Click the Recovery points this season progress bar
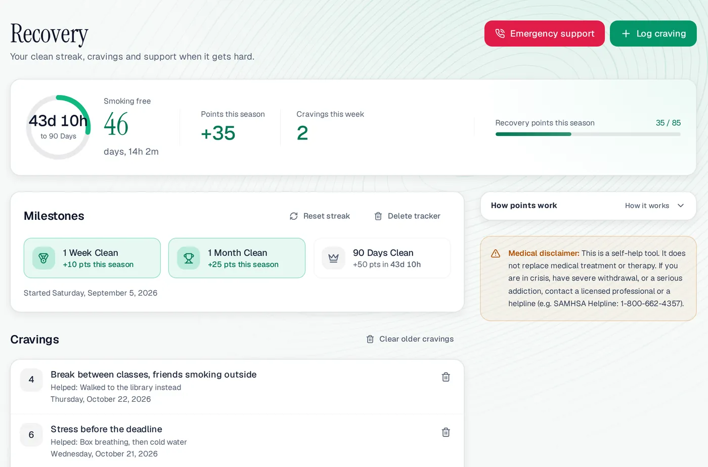This screenshot has height=467, width=708. click(x=588, y=134)
